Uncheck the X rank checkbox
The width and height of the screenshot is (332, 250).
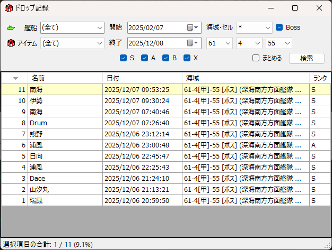187,58
